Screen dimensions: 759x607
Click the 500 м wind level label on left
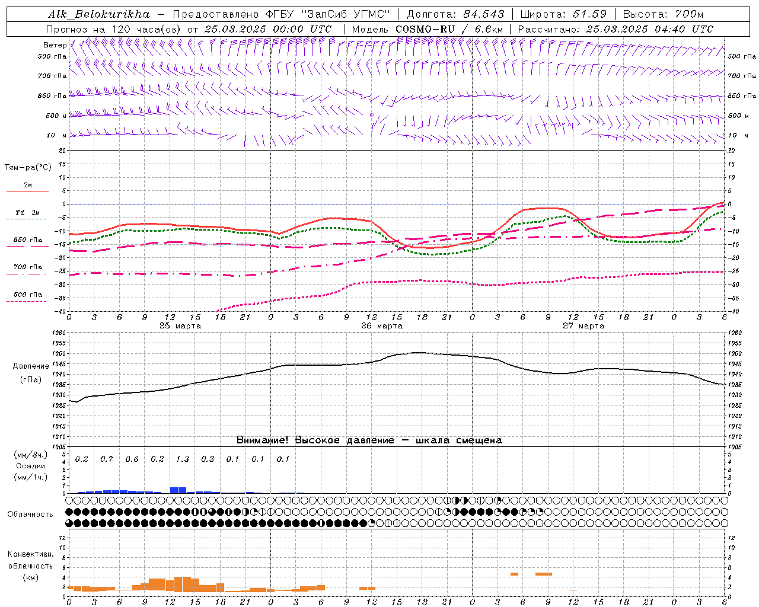point(56,116)
